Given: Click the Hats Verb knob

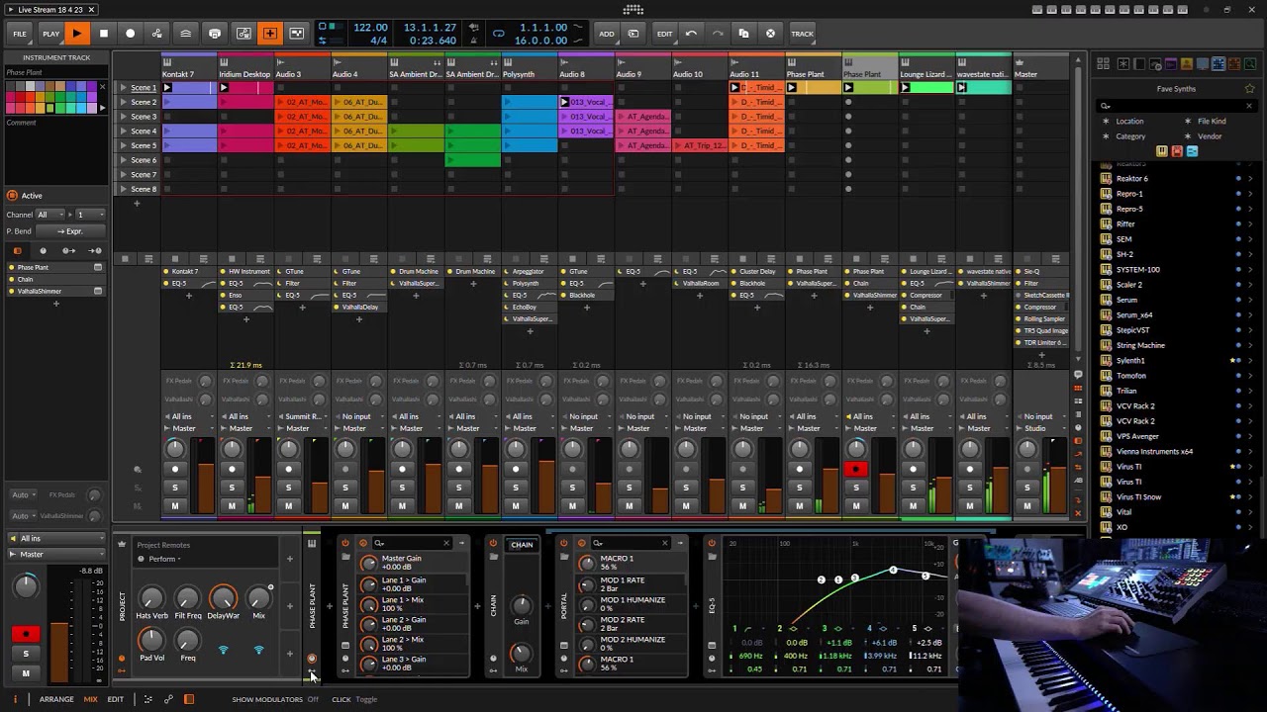Looking at the screenshot, I should [151, 597].
